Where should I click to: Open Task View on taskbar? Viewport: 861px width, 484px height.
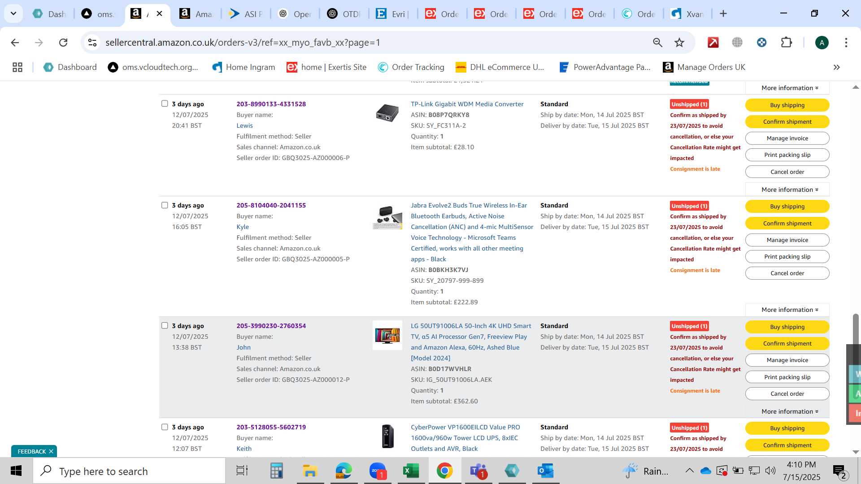[242, 471]
